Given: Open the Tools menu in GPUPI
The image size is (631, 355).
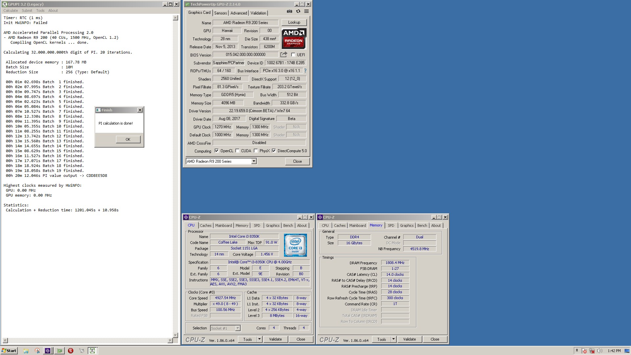Looking at the screenshot, I should [x=40, y=11].
